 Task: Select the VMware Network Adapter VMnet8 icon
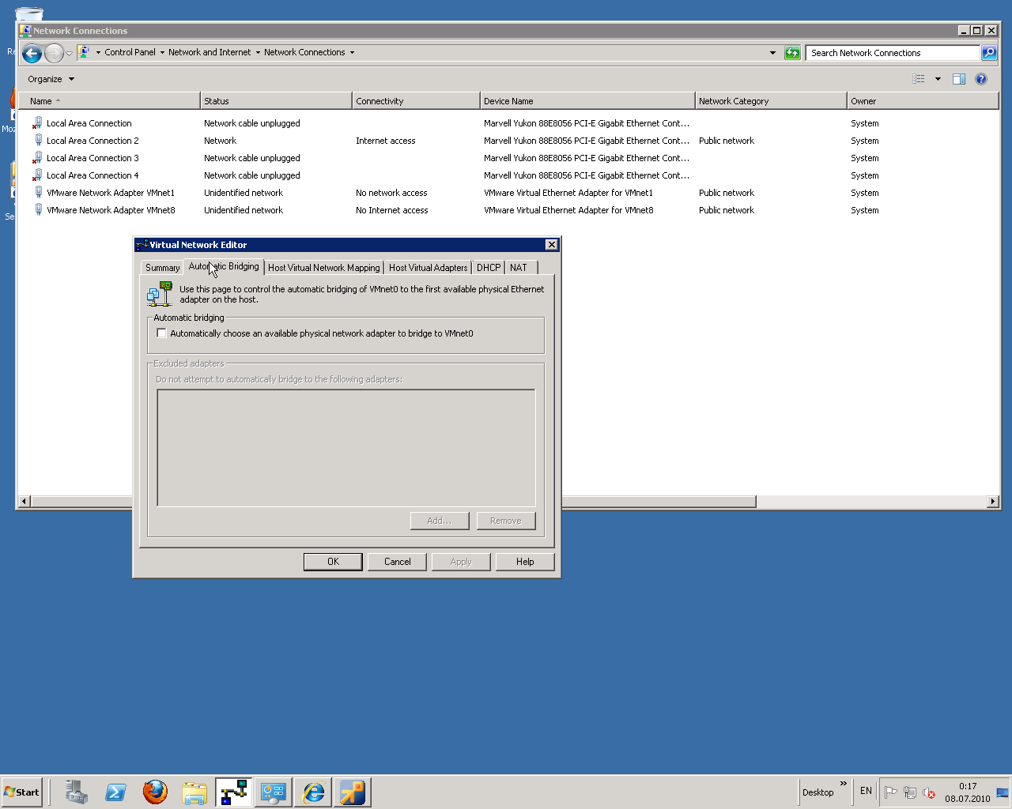click(37, 210)
